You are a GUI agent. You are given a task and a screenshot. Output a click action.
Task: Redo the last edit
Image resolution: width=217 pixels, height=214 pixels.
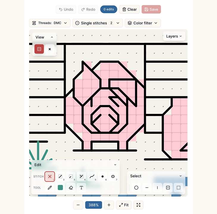coord(88,10)
